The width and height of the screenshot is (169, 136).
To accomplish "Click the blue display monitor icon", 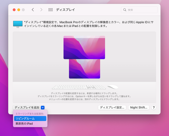I will point(18,24).
